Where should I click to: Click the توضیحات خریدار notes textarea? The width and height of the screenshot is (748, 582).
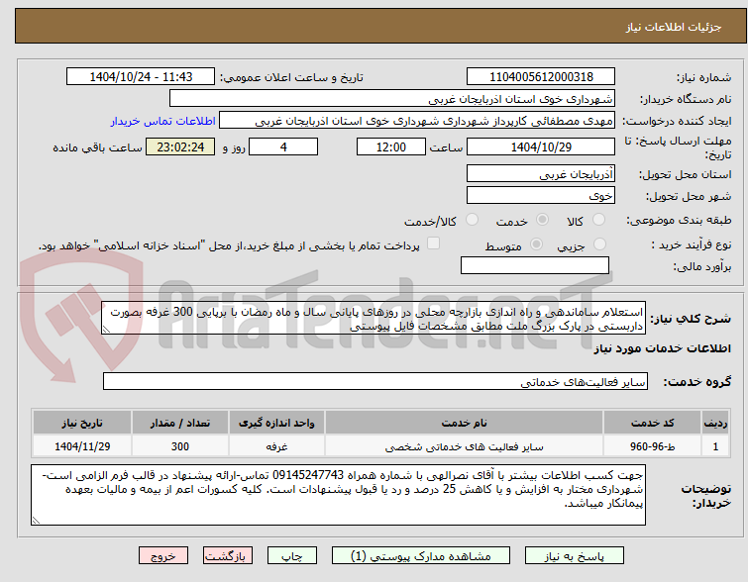click(338, 495)
